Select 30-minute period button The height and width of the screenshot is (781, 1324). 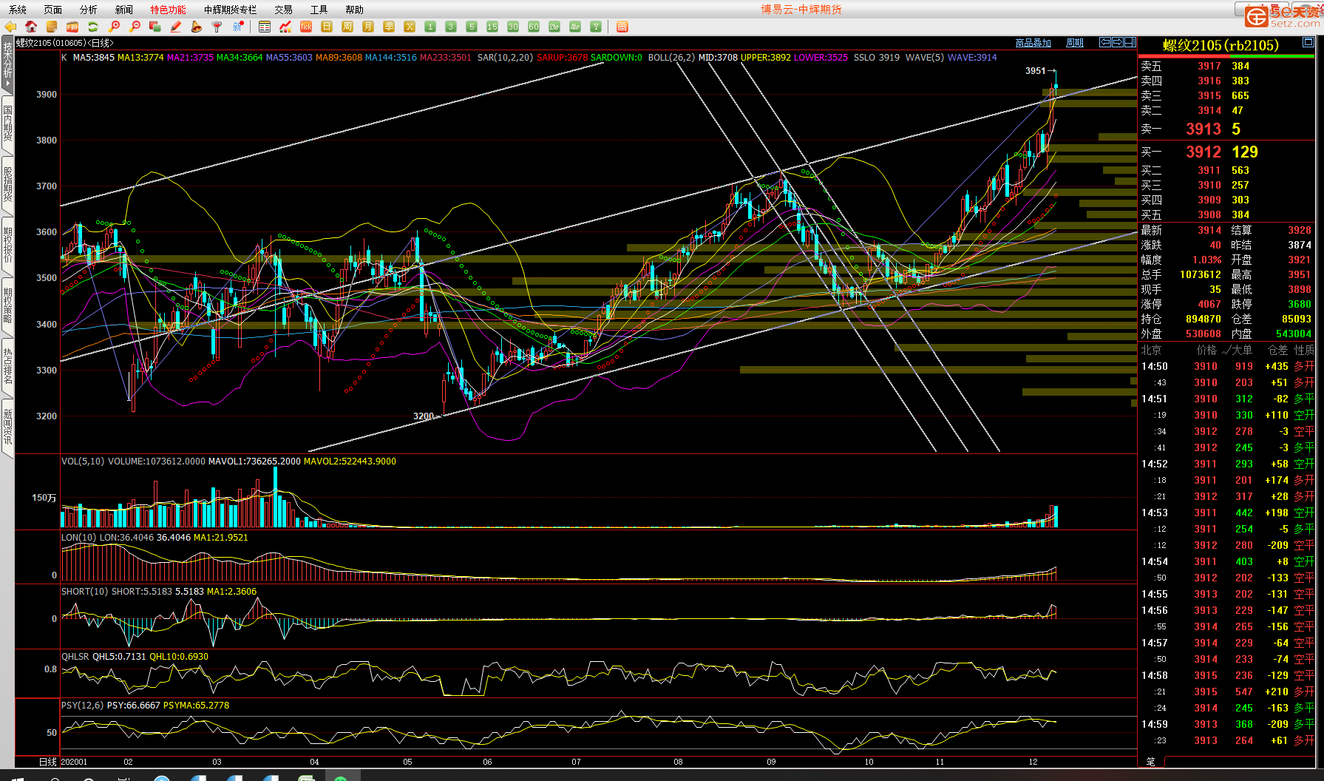[513, 27]
